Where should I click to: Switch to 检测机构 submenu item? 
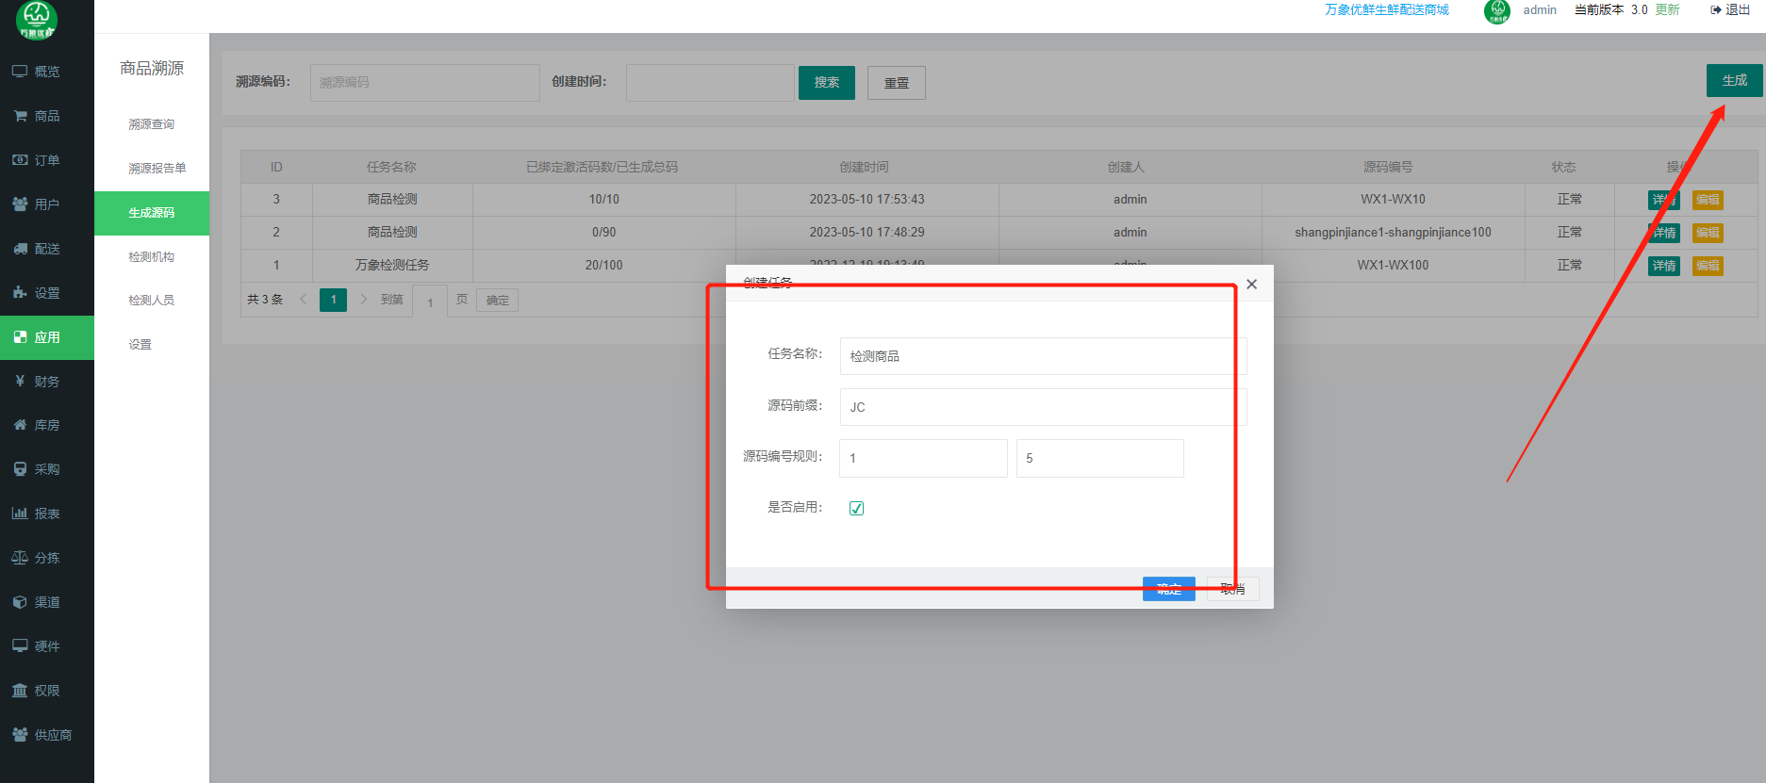pos(151,256)
